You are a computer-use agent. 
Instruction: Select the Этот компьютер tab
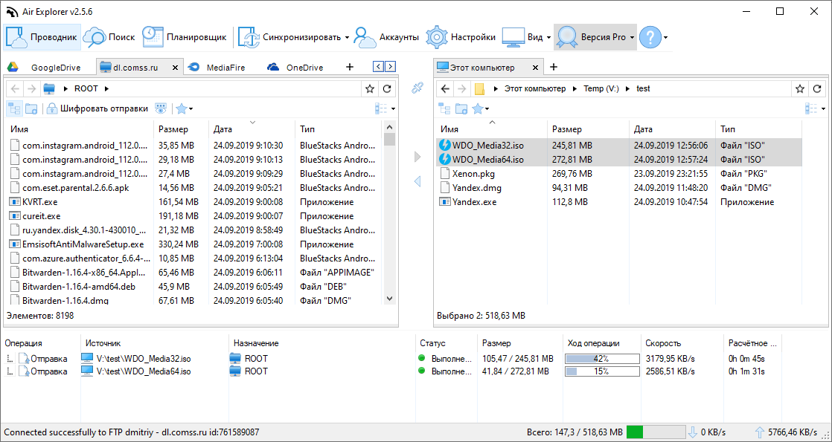(481, 68)
